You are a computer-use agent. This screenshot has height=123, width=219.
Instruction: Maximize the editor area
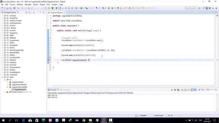216,12
